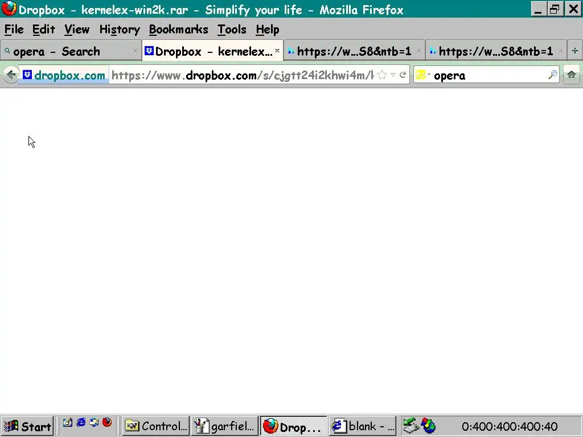Close the Firefox window
This screenshot has height=437, width=583.
(x=573, y=9)
